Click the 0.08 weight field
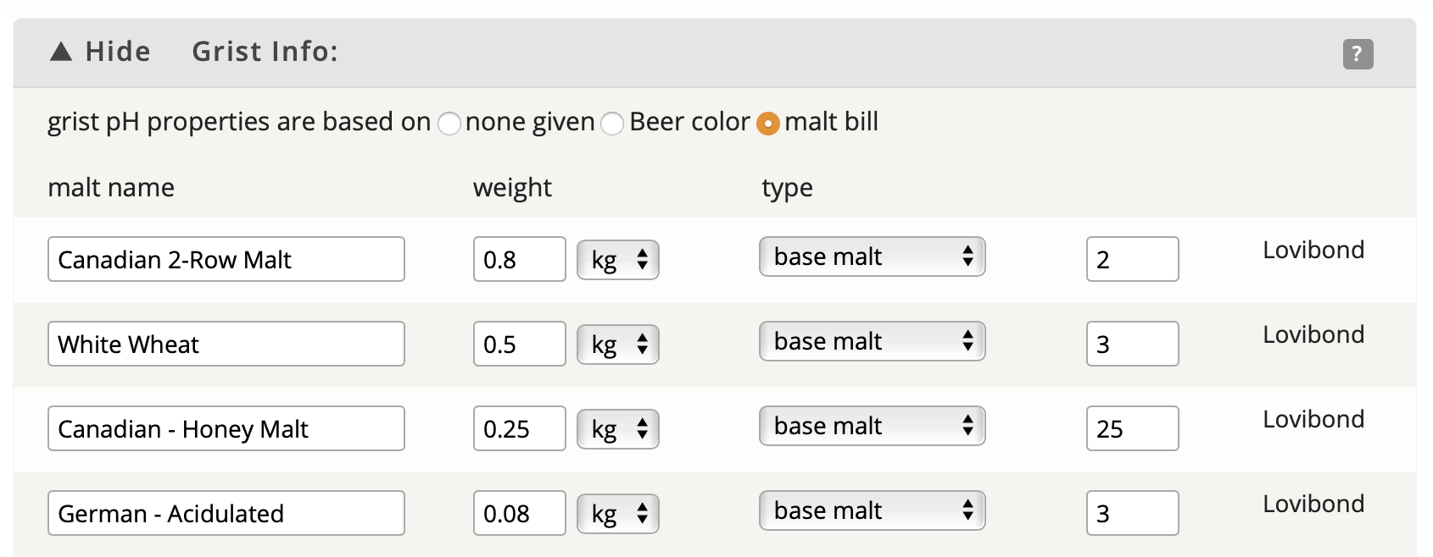The image size is (1433, 557). point(520,513)
